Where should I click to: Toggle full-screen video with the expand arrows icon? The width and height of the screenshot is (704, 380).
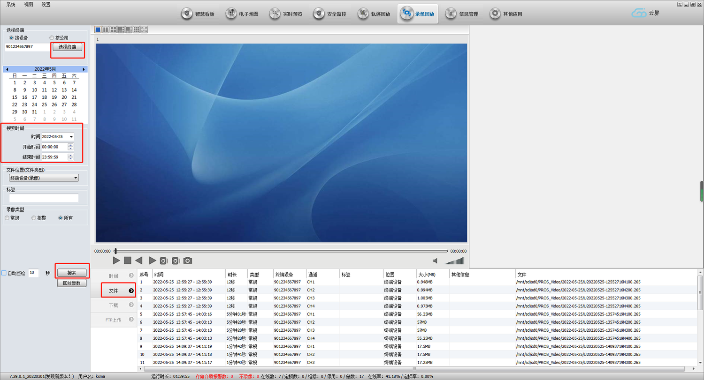point(144,30)
